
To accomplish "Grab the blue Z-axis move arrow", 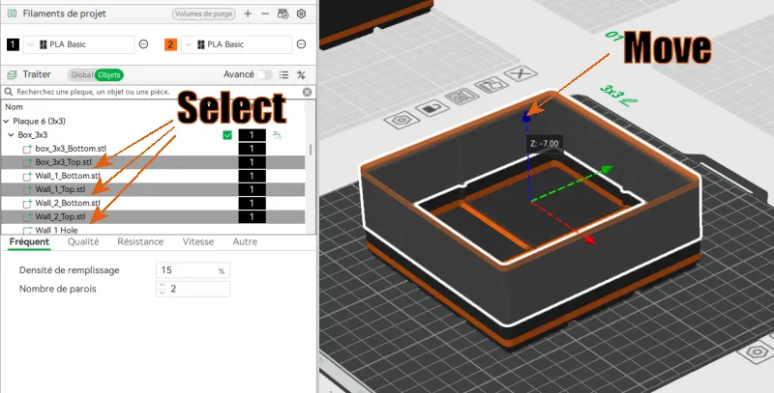I will (526, 116).
